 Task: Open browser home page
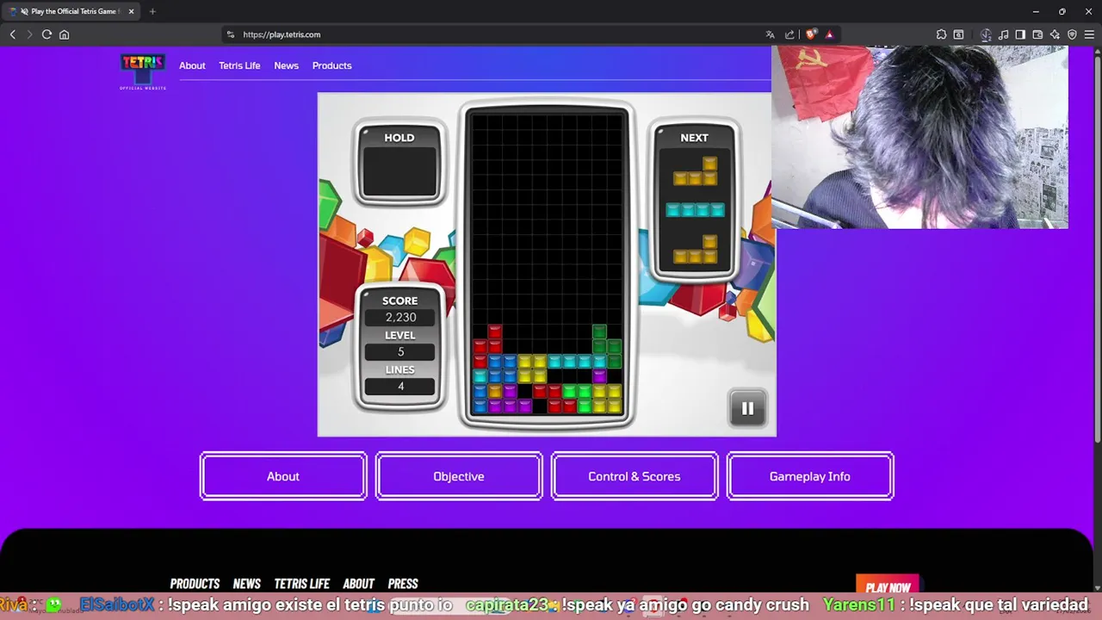[x=64, y=34]
